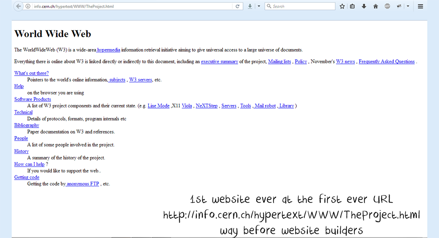Reload the page with the refresh icon

238,6
